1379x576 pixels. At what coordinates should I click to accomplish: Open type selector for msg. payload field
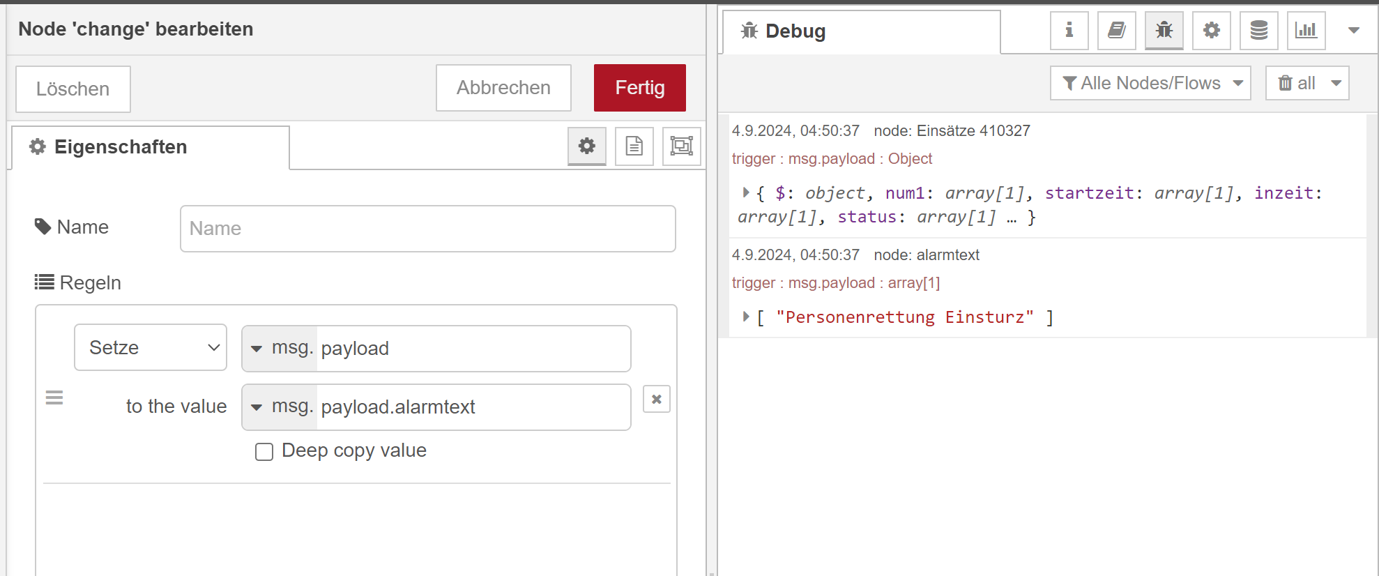click(280, 348)
